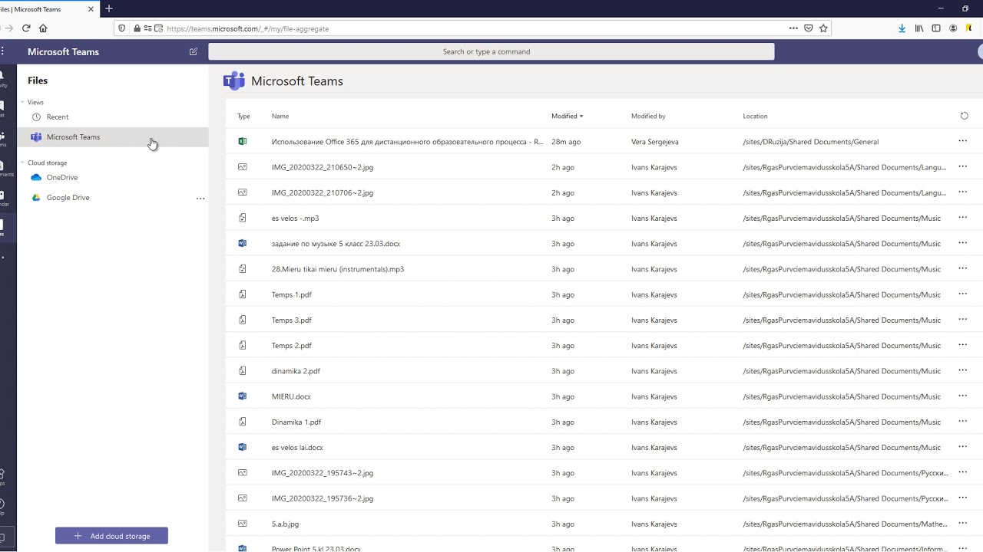Open the Использование Office 365 file
983x552 pixels.
pos(407,142)
